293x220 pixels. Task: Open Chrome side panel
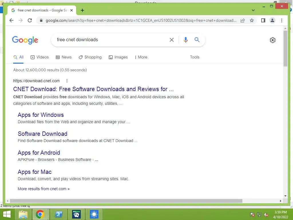click(x=263, y=20)
